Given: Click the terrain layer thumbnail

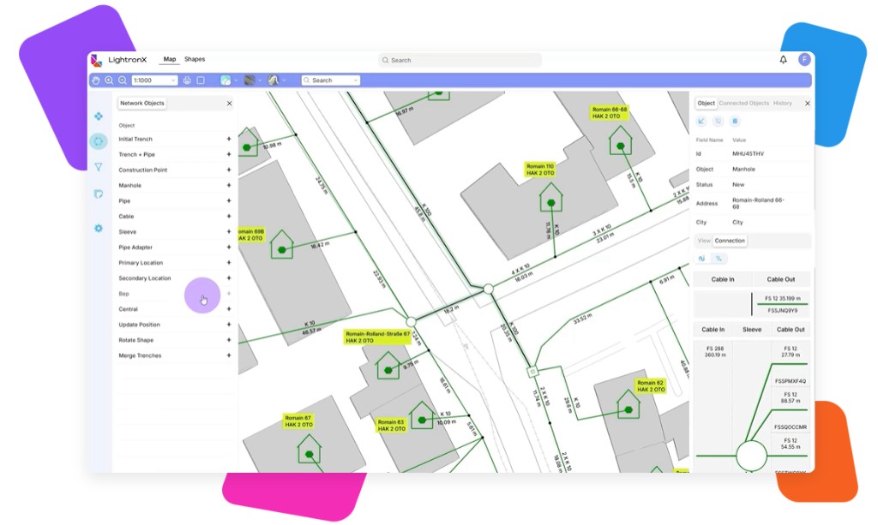Looking at the screenshot, I should [274, 81].
